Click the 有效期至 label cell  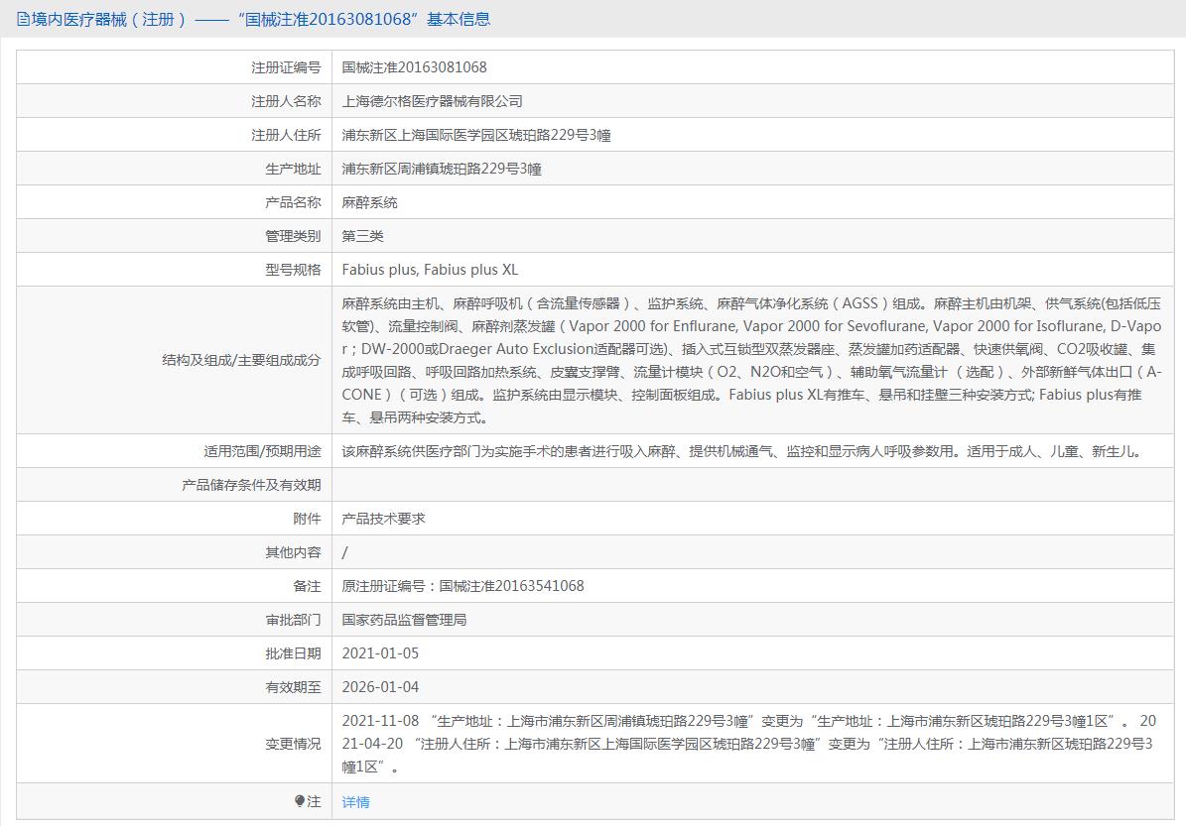point(174,687)
